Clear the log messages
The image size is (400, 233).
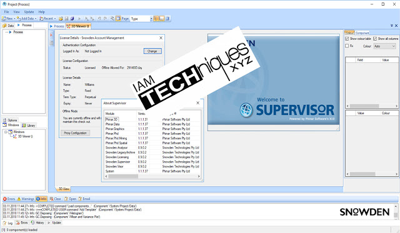(56, 199)
